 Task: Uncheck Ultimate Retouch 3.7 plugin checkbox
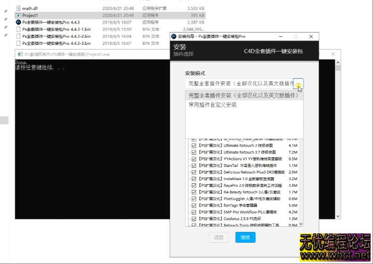click(194, 153)
